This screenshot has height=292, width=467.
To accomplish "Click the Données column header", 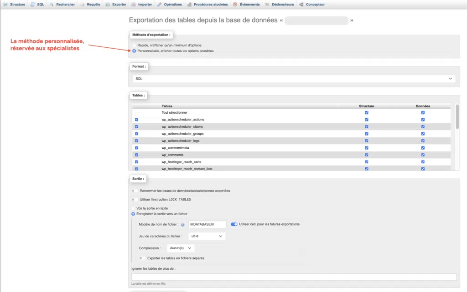I will click(x=423, y=106).
